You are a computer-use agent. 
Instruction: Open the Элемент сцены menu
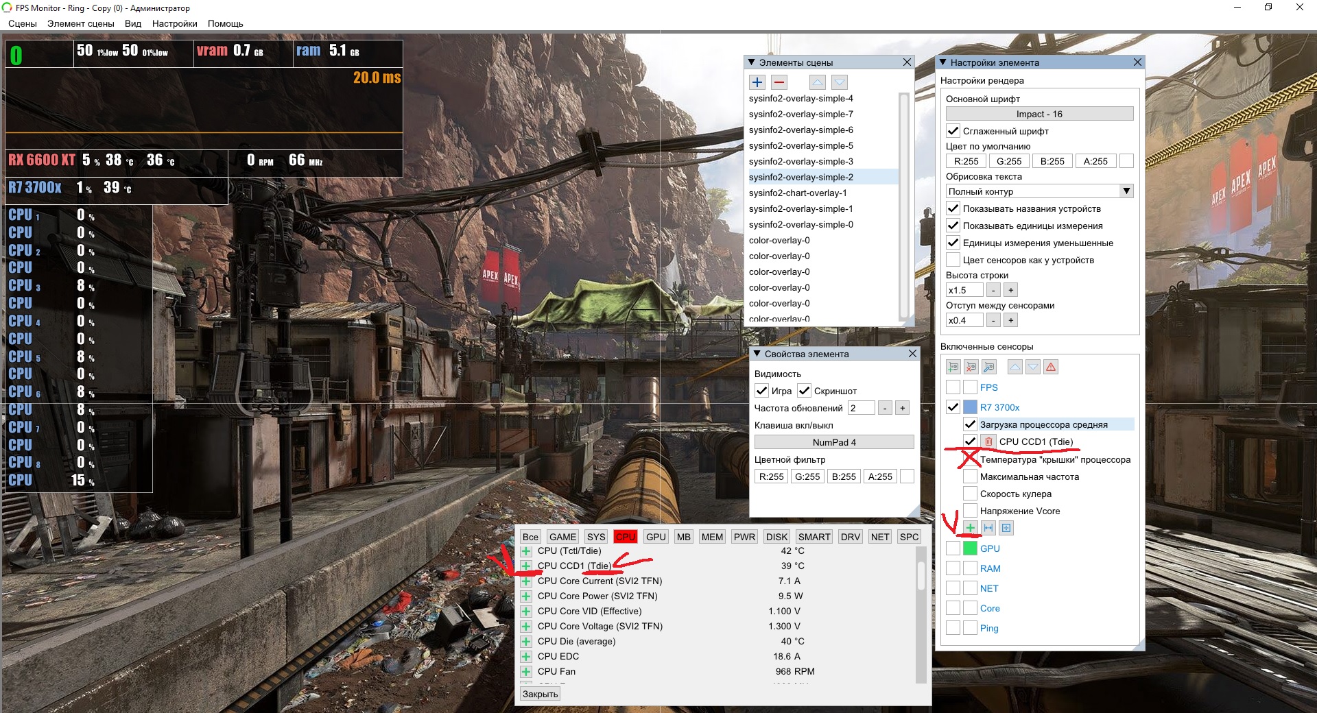point(81,23)
